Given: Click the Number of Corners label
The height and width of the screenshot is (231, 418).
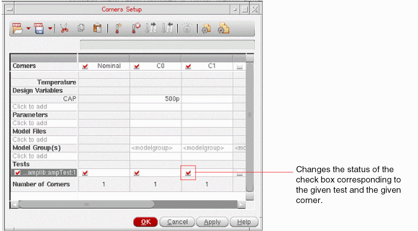Looking at the screenshot, I should (41, 184).
